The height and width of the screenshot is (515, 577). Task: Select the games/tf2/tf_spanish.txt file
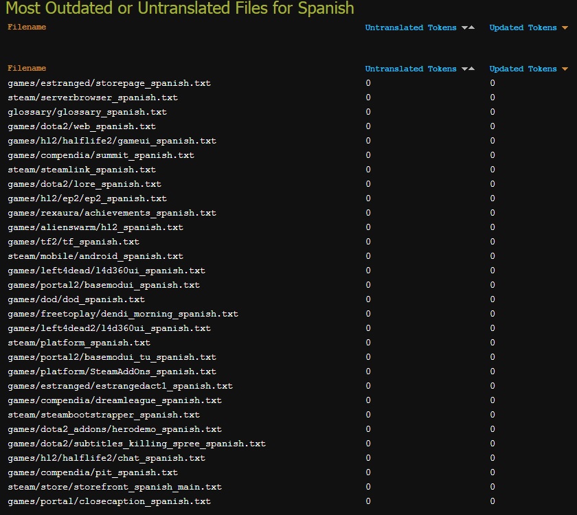click(73, 242)
